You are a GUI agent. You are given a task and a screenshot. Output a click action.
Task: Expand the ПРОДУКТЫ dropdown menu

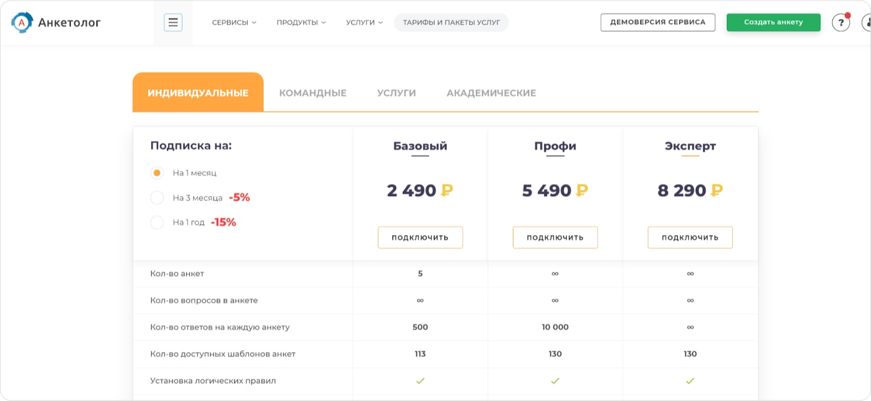302,22
